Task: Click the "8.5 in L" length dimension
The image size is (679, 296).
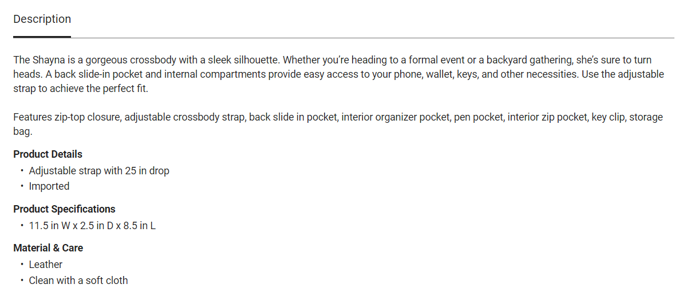Action: [x=139, y=226]
